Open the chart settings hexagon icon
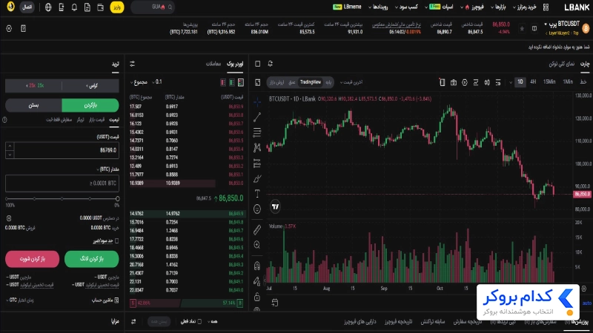The width and height of the screenshot is (593, 333). tap(465, 82)
